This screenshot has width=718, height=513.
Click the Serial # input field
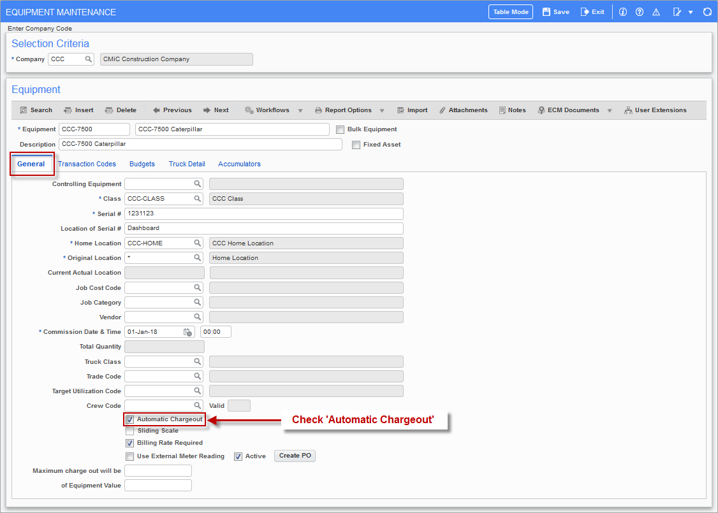tap(264, 213)
